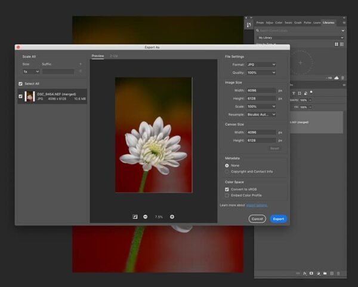Click the Libraries panel trash icon
Image resolution: width=358 pixels, height=287 pixels.
(342, 78)
